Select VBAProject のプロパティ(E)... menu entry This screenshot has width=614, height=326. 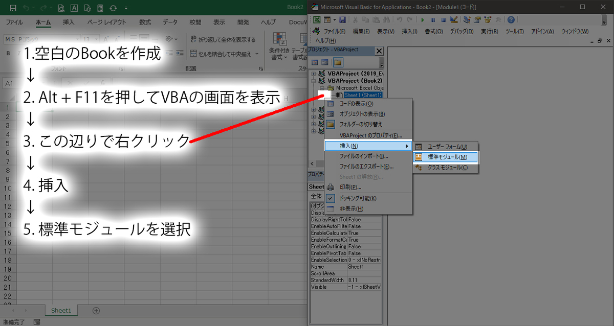368,135
